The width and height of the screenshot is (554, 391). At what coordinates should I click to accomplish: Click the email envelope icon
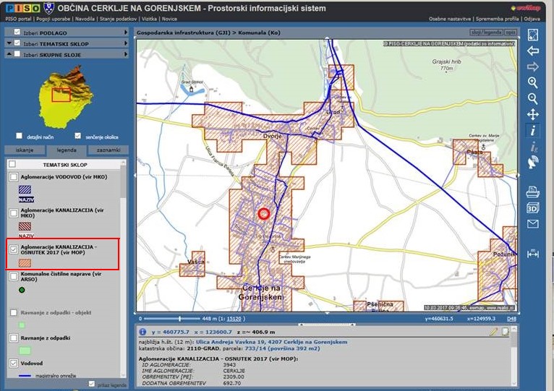[533, 223]
